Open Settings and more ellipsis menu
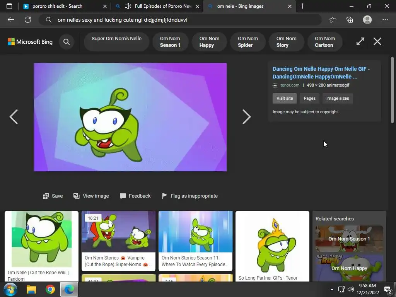 coord(385,20)
